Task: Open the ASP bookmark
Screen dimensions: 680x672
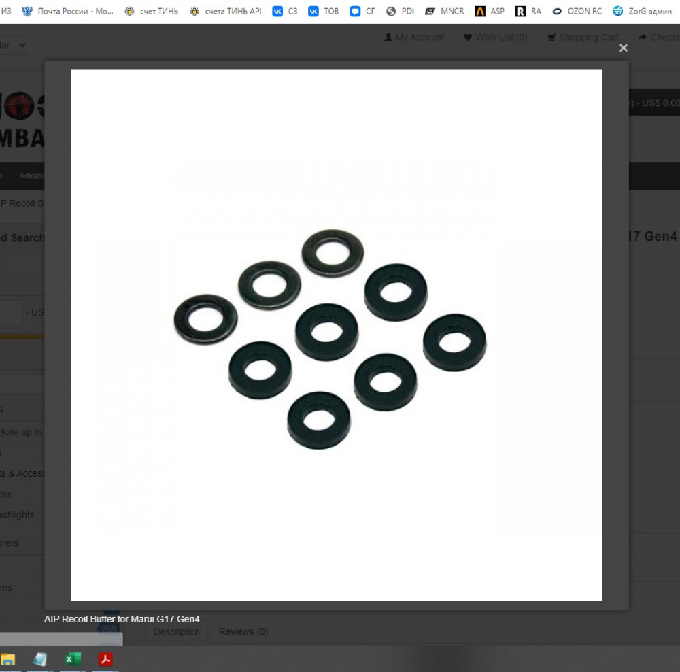Action: click(490, 12)
